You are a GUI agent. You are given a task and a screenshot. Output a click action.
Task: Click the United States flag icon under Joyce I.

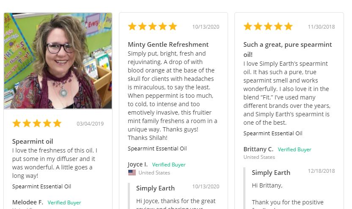(132, 173)
